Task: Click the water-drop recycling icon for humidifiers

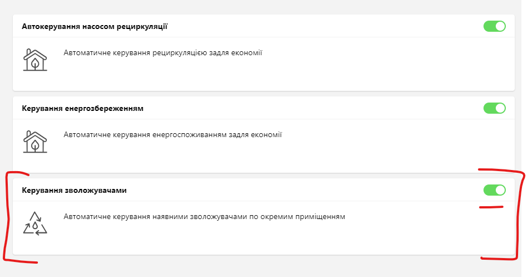Action: (x=35, y=223)
